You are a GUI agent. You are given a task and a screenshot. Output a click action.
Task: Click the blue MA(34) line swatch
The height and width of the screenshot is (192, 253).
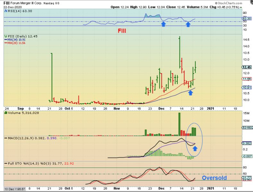pyautogui.click(x=6, y=39)
